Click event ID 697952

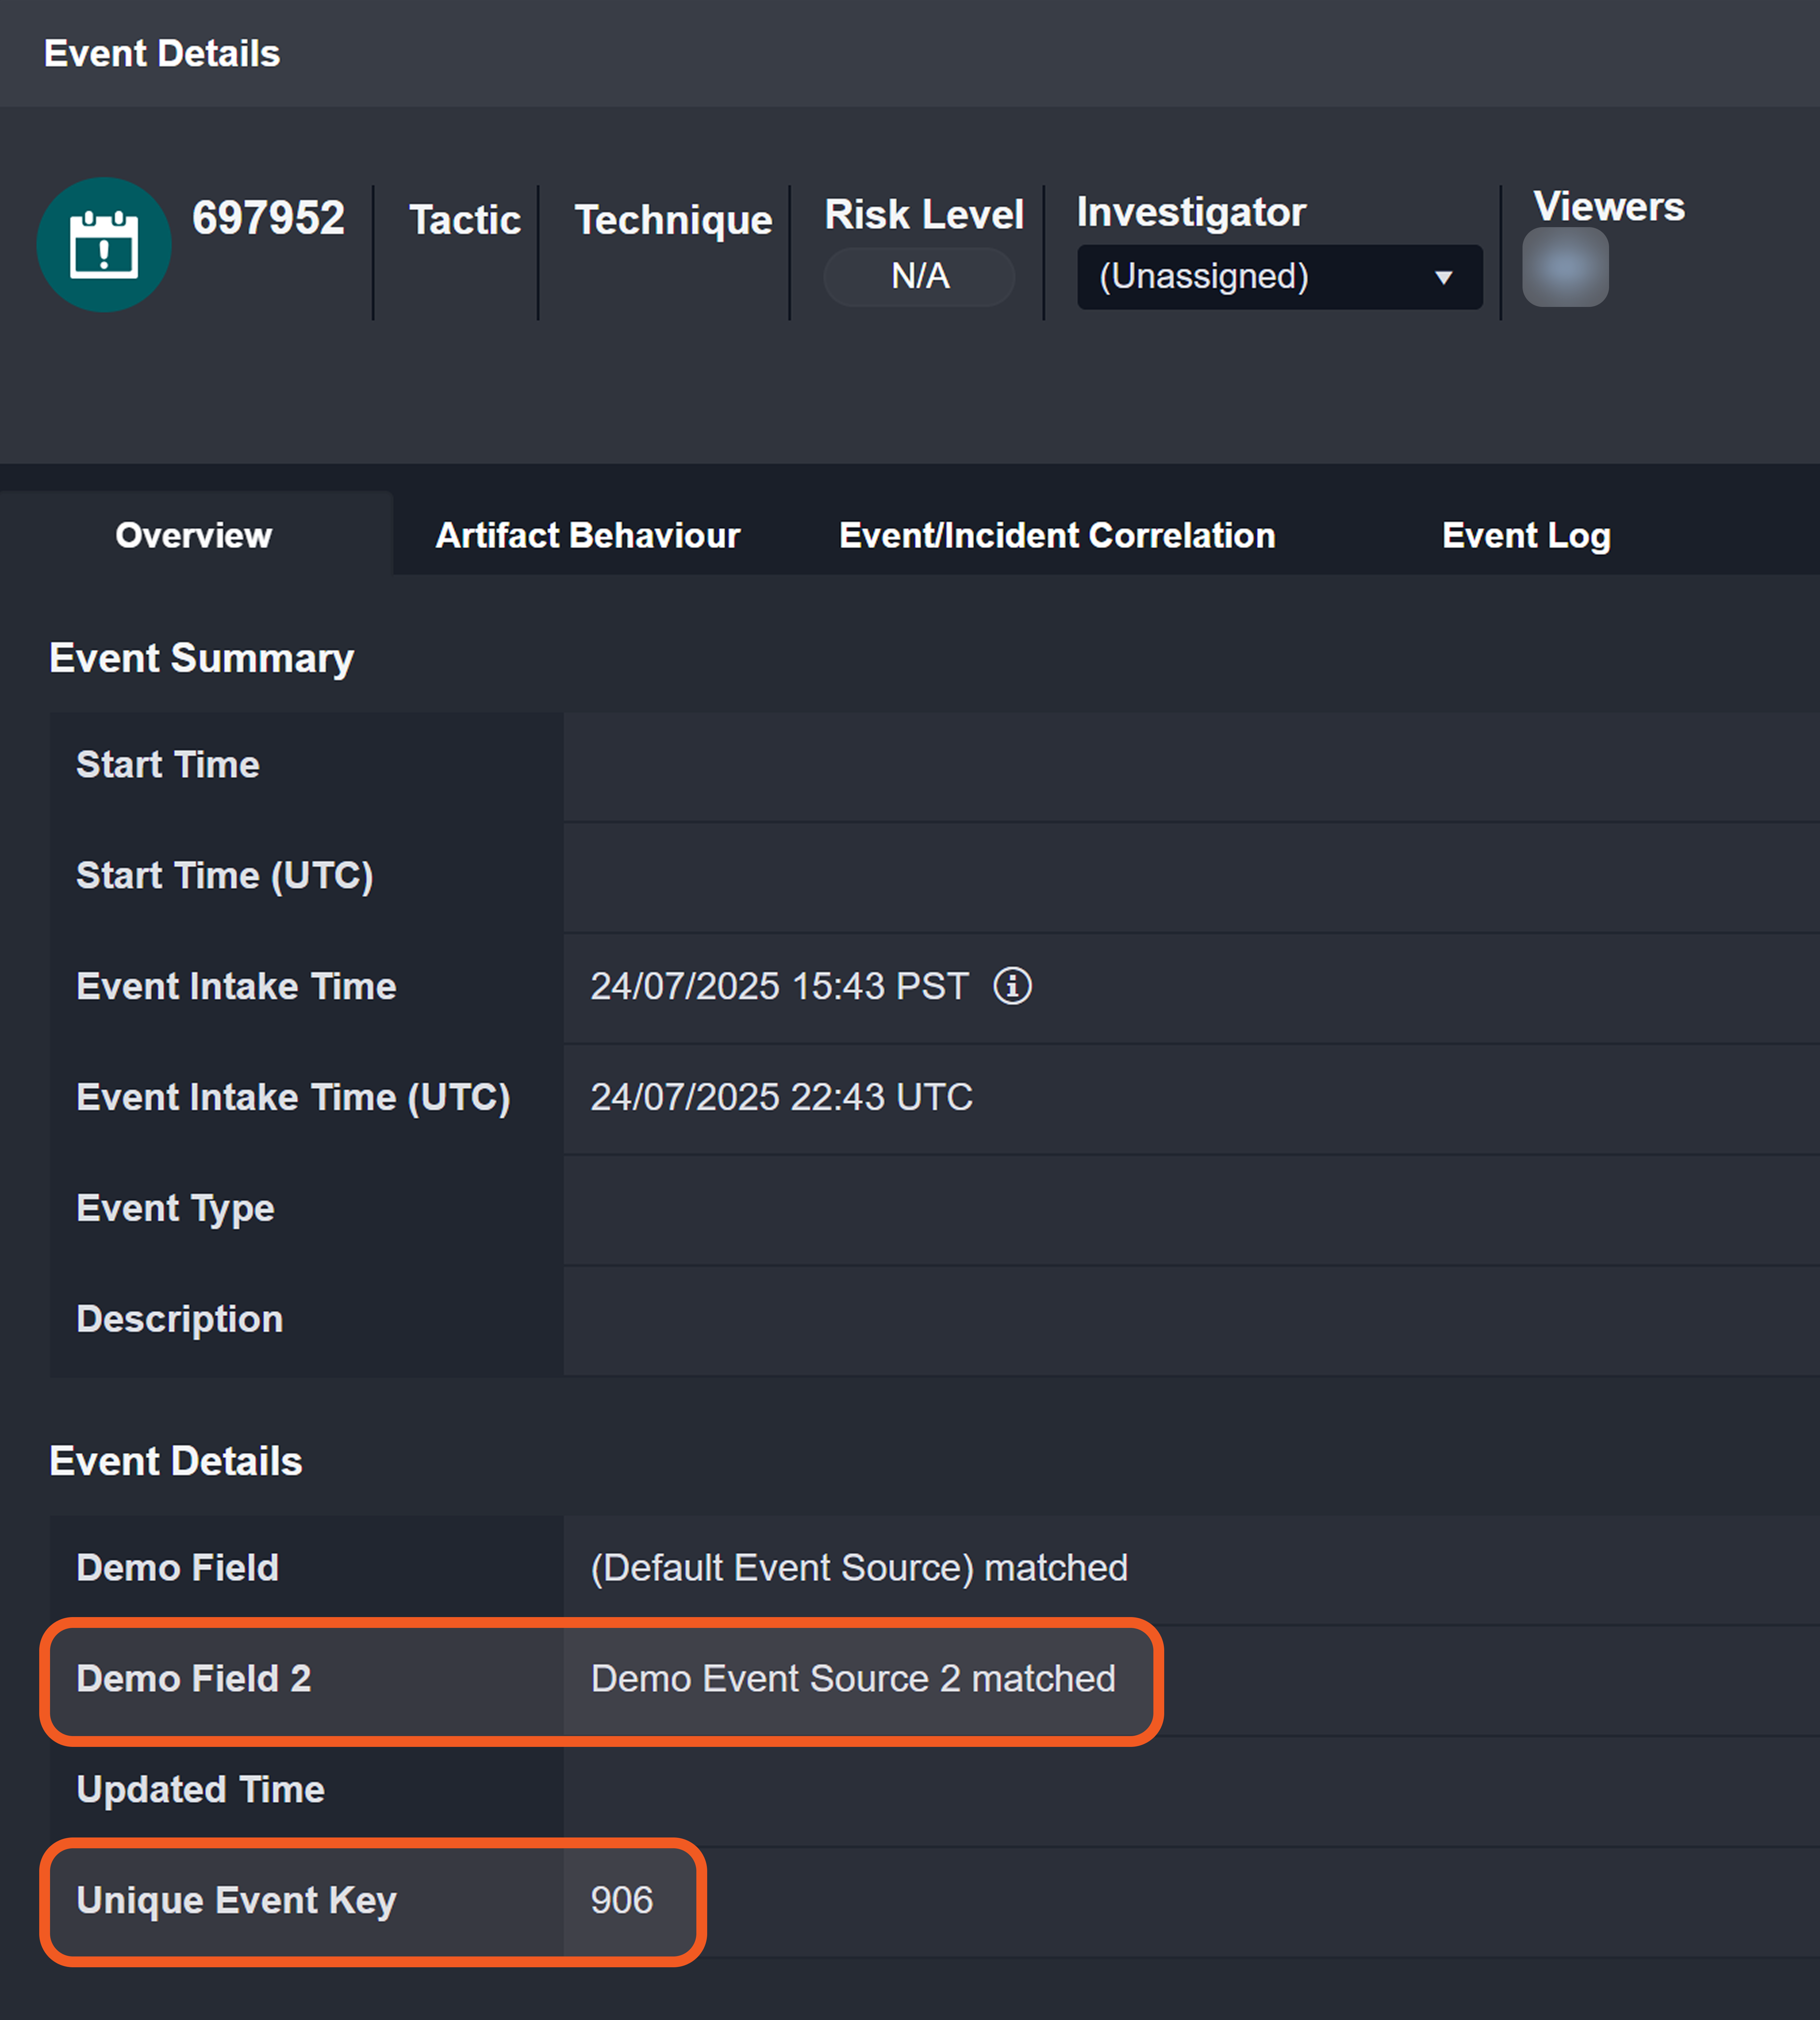(268, 218)
